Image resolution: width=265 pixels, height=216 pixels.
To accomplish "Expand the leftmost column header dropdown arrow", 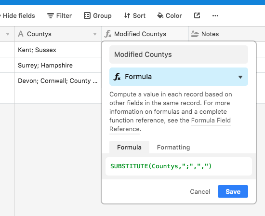I will 8,34.
